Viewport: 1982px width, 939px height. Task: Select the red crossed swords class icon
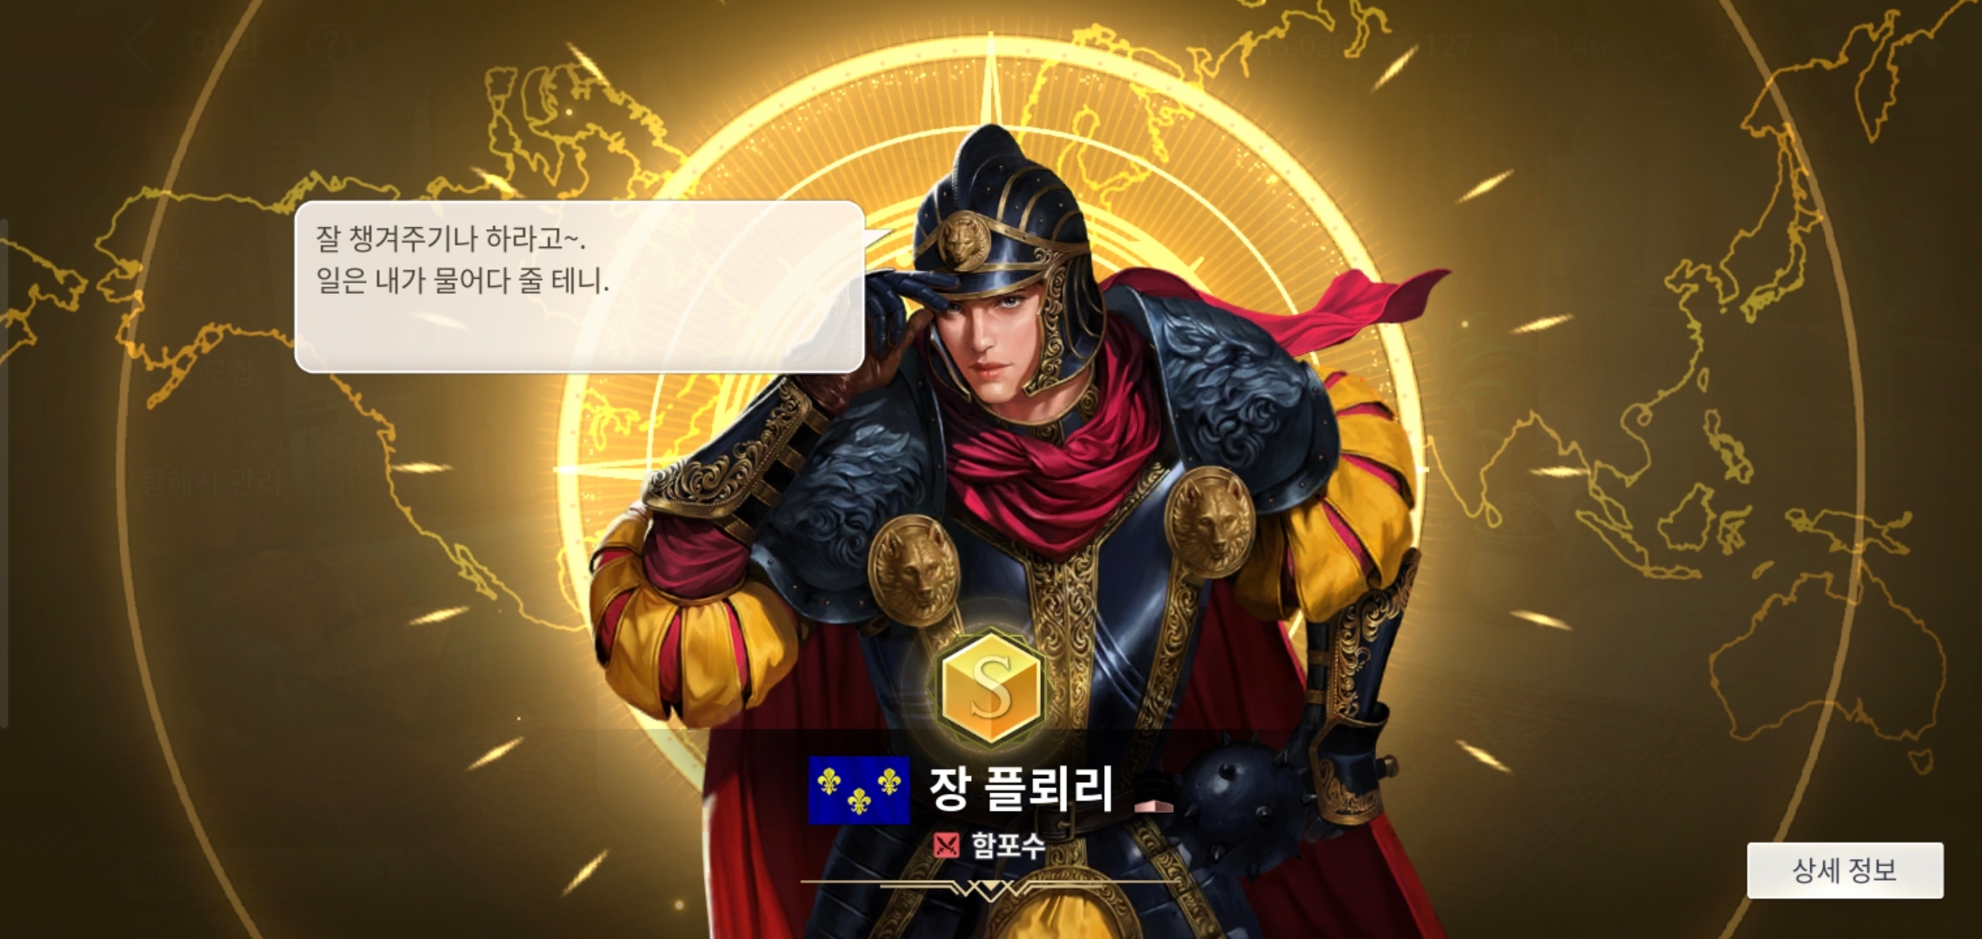coord(946,845)
